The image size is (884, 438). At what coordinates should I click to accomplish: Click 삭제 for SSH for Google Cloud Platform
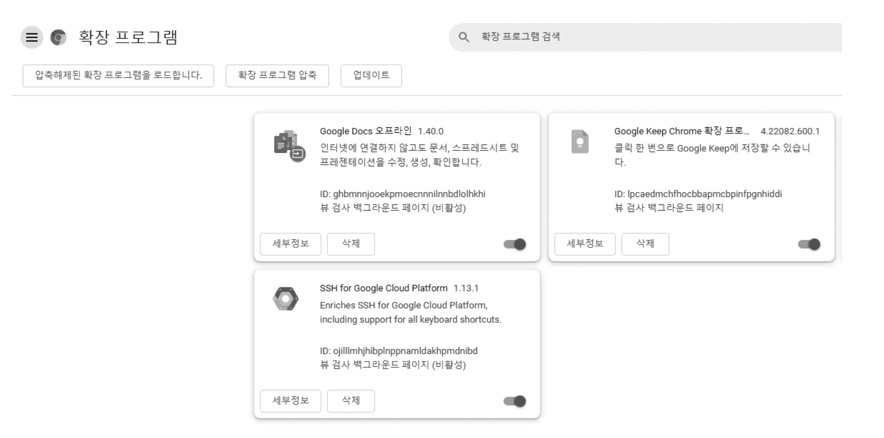[351, 401]
